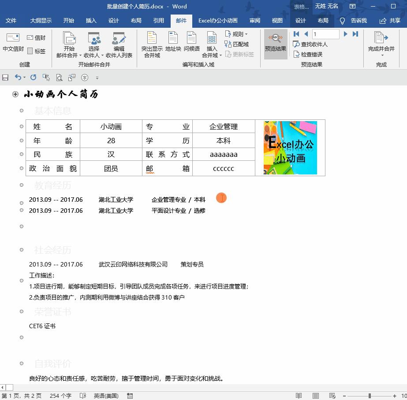This screenshot has height=400, width=407.
Task: Click the next record arrow in preview results
Action: 346,33
